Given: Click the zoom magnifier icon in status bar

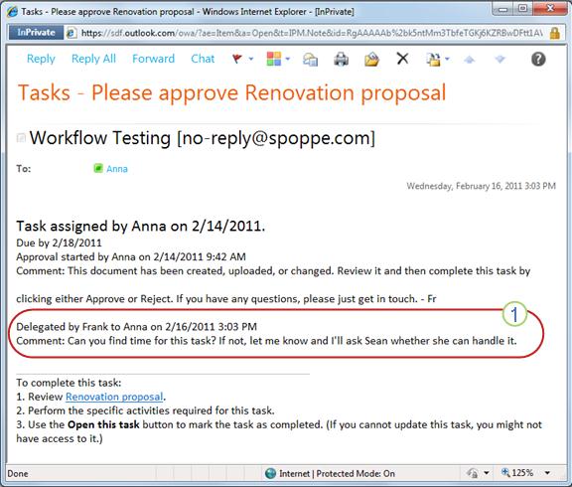Looking at the screenshot, I should tap(505, 473).
